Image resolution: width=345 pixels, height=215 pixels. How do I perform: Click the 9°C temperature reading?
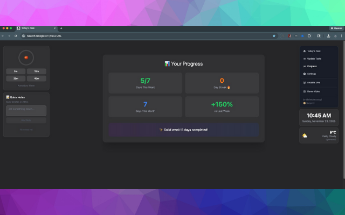333,132
